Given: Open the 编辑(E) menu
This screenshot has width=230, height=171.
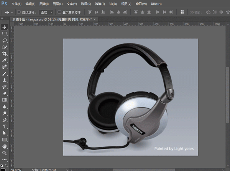Looking at the screenshot, I should (30, 4).
